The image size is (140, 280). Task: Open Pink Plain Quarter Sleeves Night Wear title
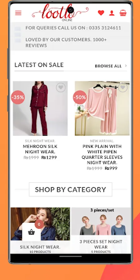102,154
